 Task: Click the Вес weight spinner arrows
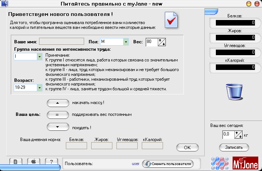(162, 42)
